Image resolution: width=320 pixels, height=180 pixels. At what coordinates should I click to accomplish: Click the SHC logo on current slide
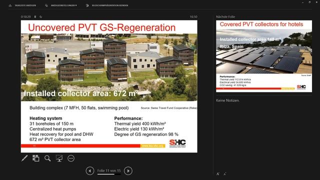pyautogui.click(x=177, y=143)
